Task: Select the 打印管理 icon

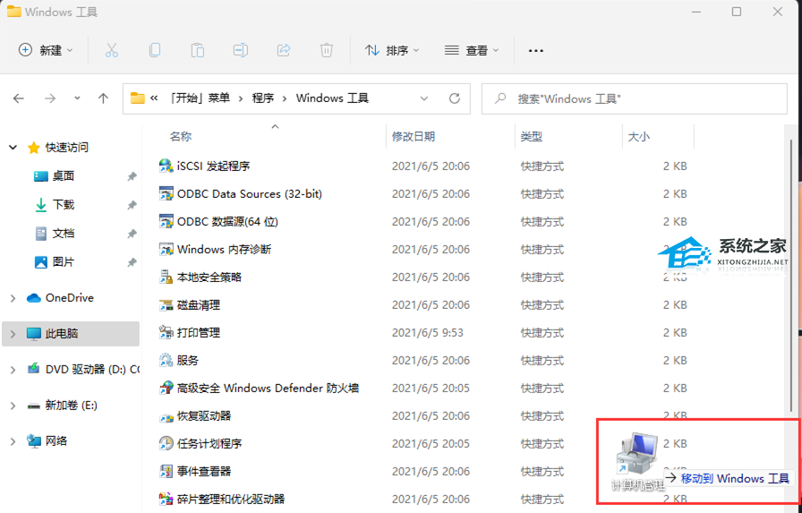Action: tap(166, 332)
